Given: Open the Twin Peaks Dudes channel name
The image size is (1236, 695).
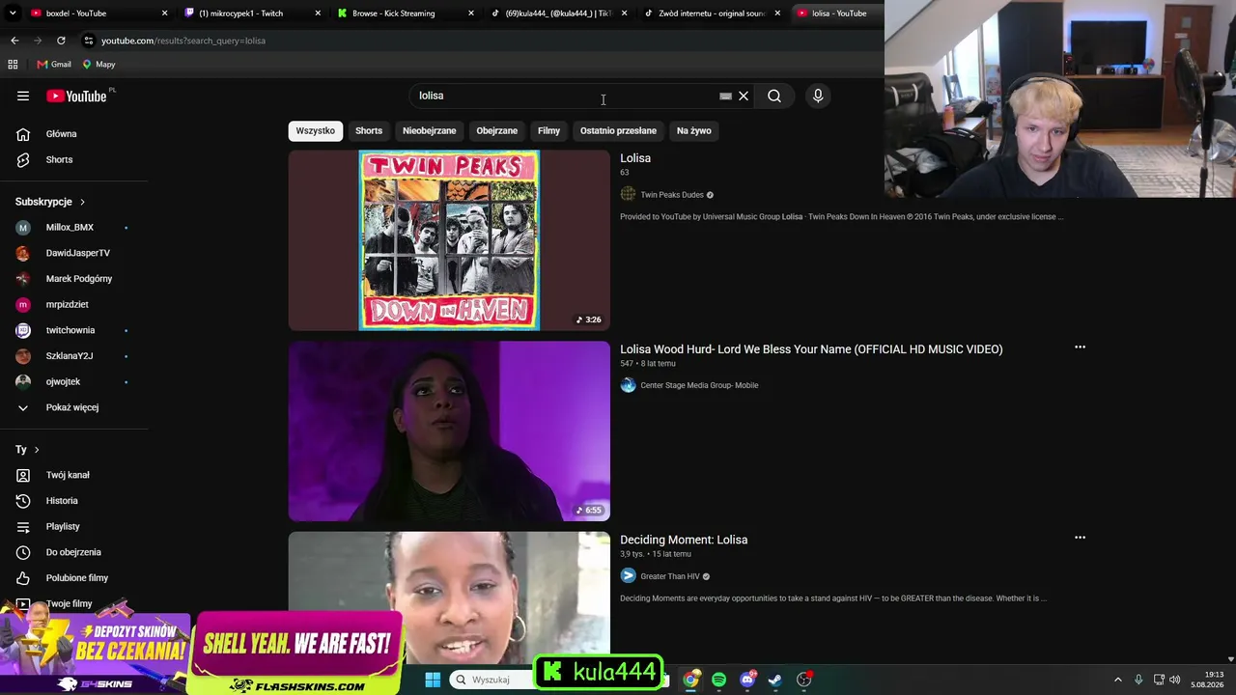Looking at the screenshot, I should tap(672, 195).
